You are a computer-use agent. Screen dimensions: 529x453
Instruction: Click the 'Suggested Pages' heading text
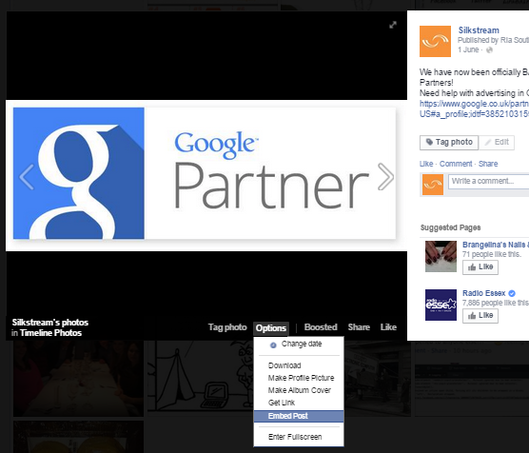tap(450, 227)
